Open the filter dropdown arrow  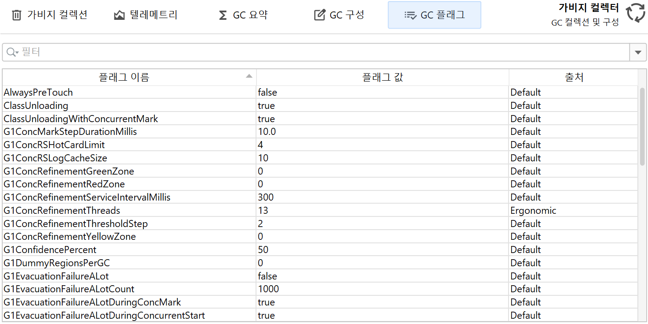click(637, 52)
